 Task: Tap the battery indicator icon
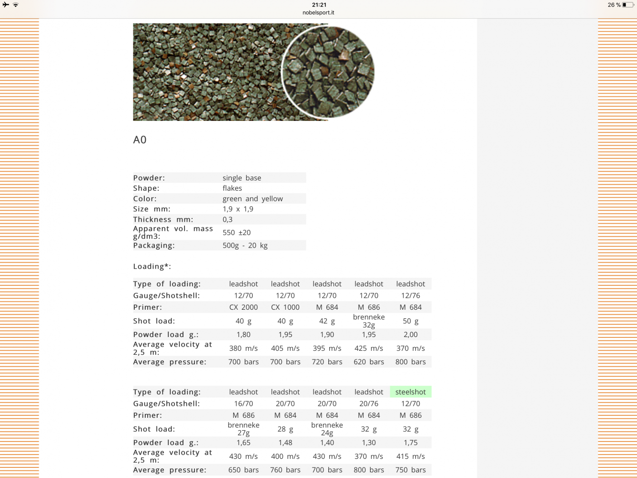627,5
